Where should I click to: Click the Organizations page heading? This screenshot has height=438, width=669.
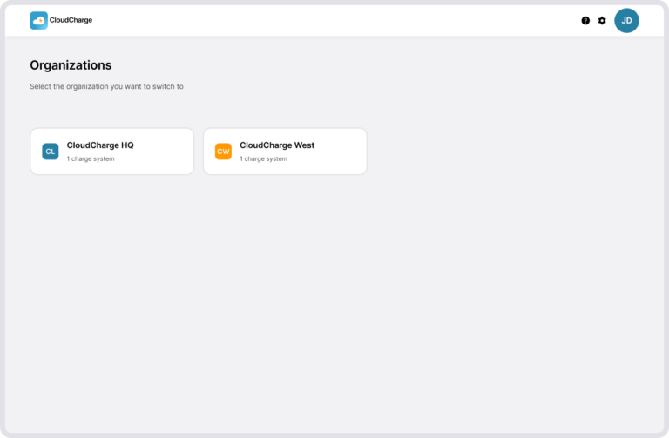pyautogui.click(x=71, y=65)
